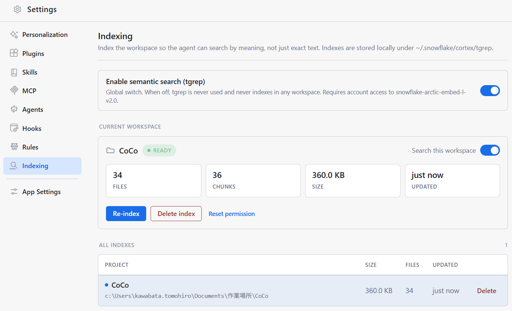Click the App Settings sliders icon
Viewport: 512px width, 311px height.
[14, 191]
